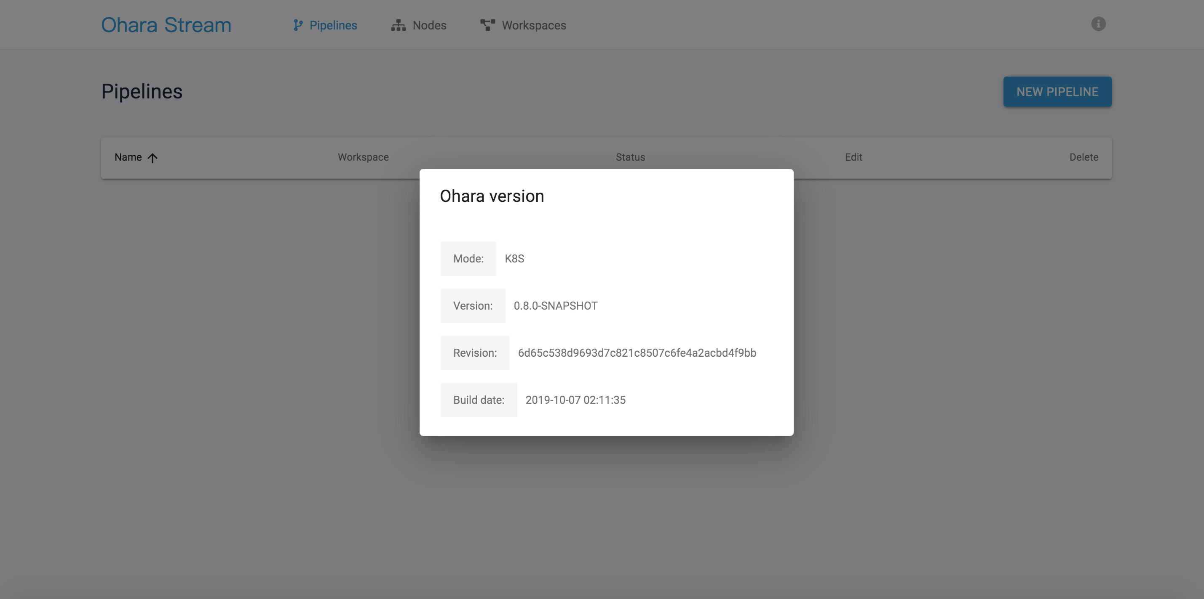Screen dimensions: 1204x599
Task: Select the revision hash 6d65c538d9693d7c...
Action: point(637,353)
